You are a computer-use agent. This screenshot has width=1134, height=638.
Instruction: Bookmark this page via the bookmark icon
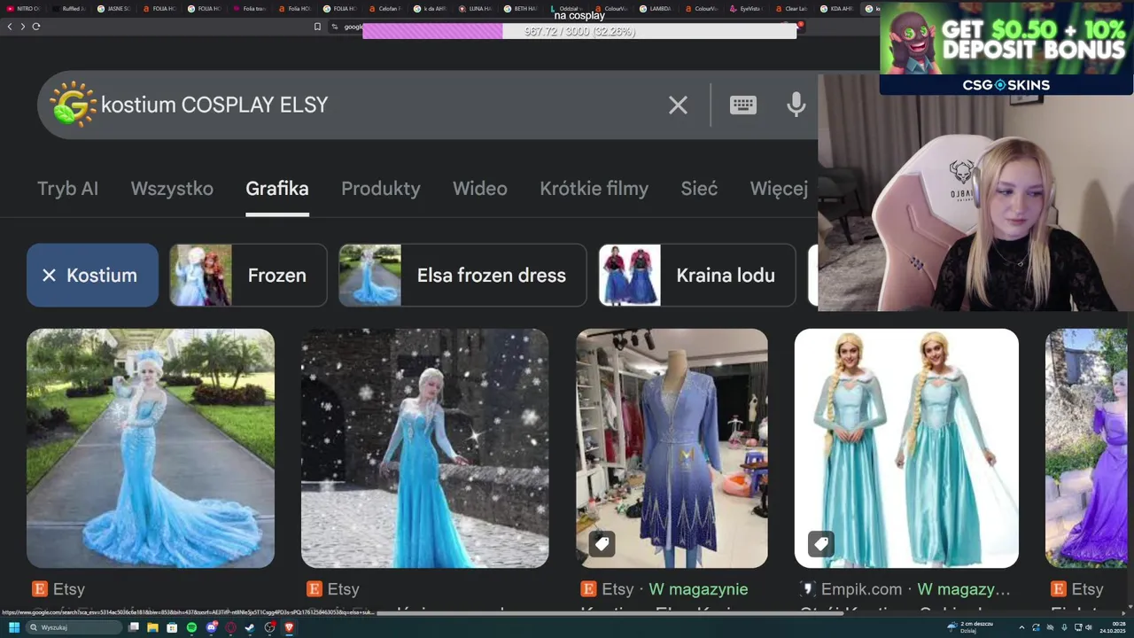tap(317, 27)
